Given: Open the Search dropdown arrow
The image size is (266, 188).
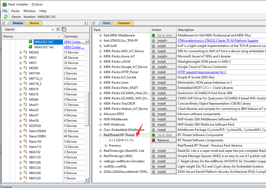Looking at the screenshot, I should point(53,30).
